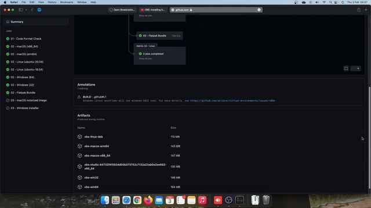This screenshot has height=208, width=371.
Task: Launch Google Chrome from the Dock
Action: pos(137,200)
